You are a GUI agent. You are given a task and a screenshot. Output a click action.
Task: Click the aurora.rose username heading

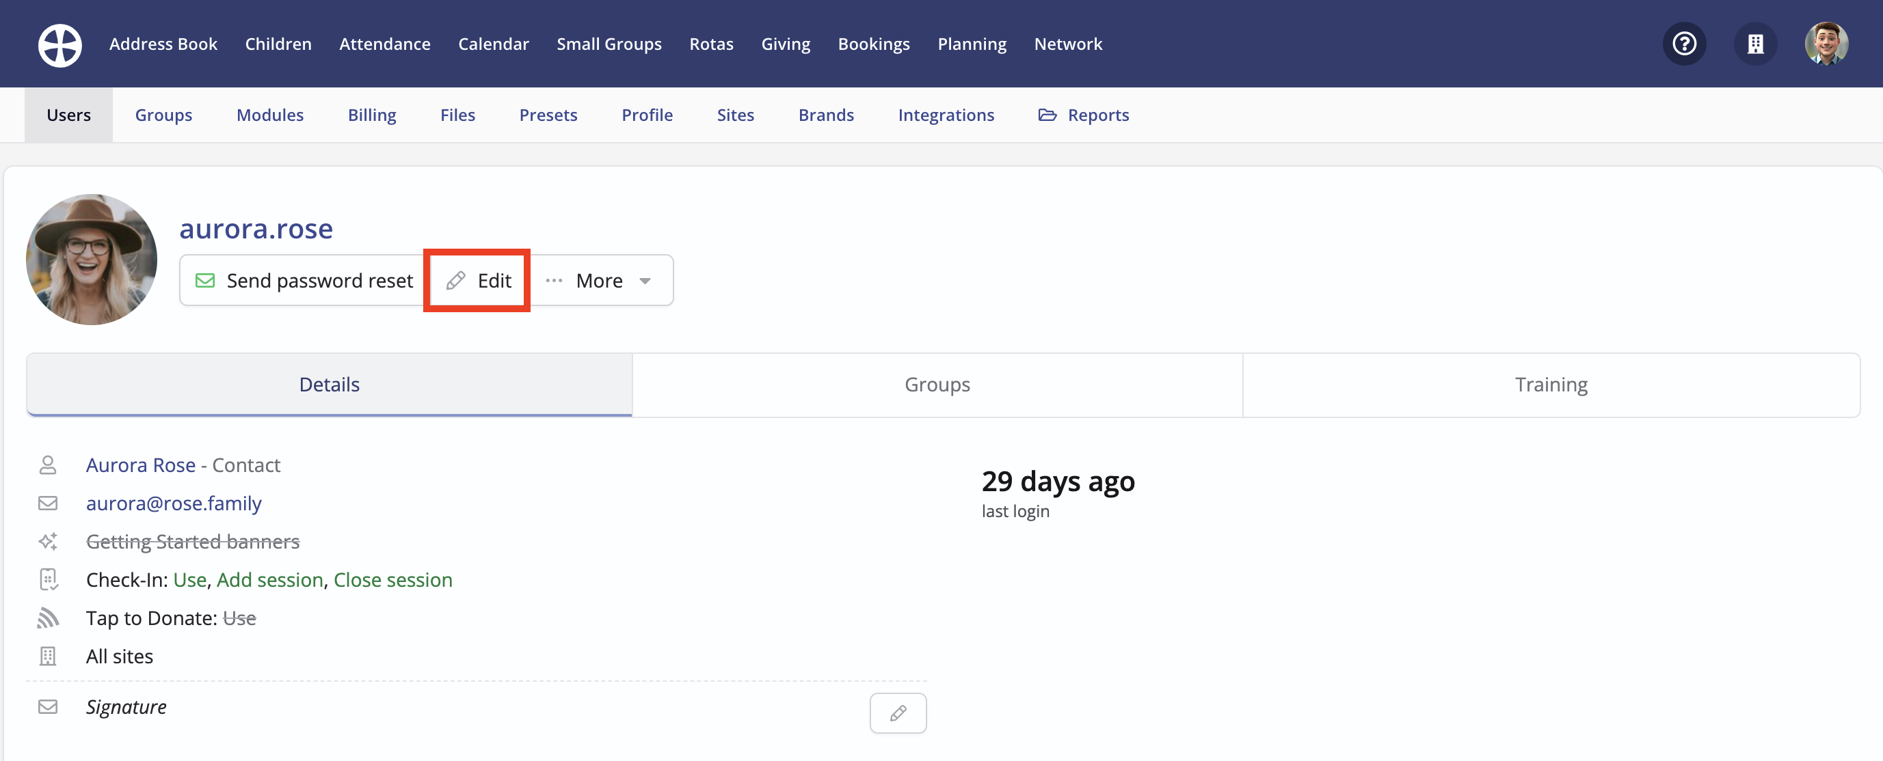[256, 230]
